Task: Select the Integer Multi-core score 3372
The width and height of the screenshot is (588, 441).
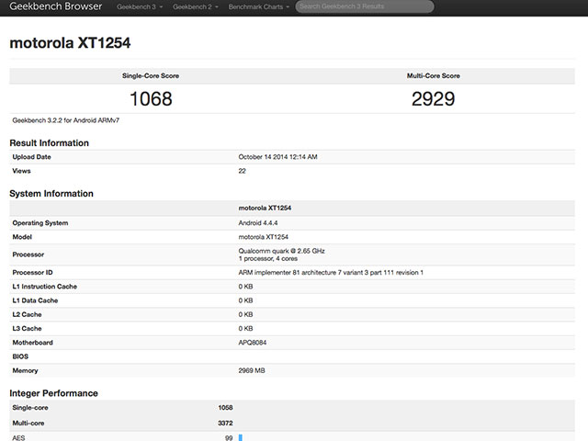Action: [x=225, y=423]
